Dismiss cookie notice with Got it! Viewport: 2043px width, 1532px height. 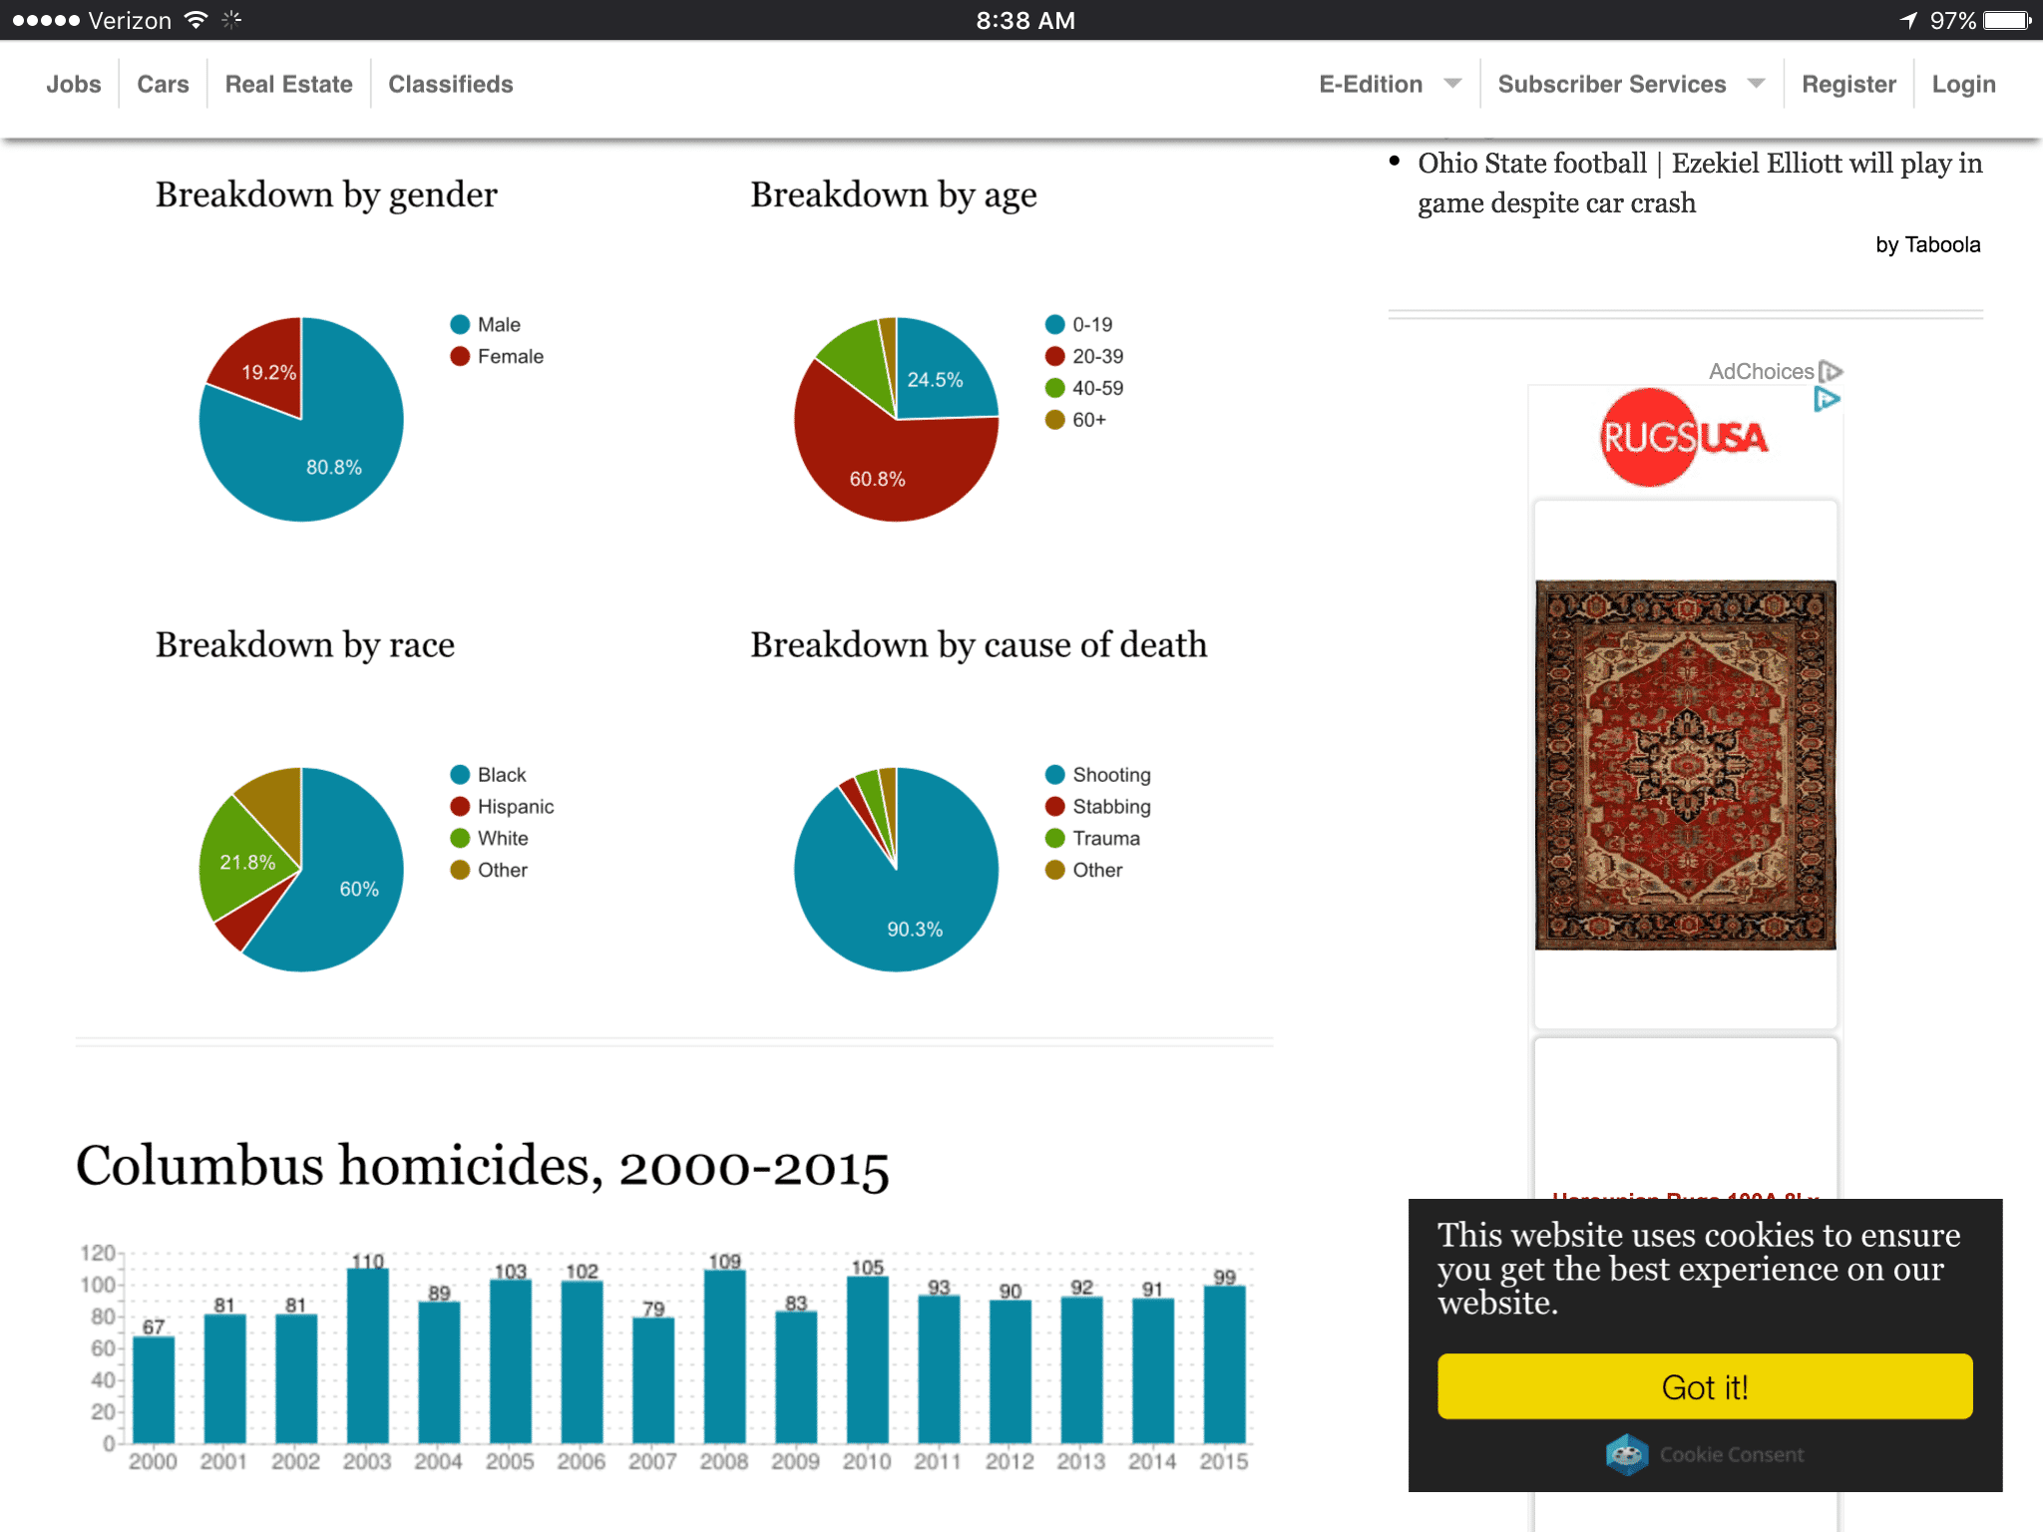pos(1705,1386)
